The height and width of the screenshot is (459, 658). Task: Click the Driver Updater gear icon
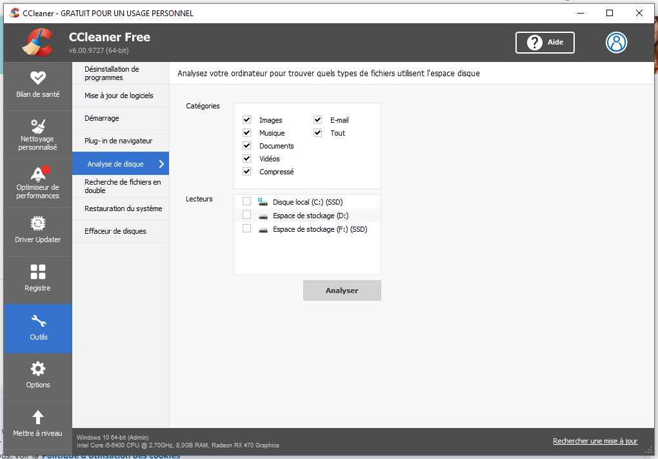tap(38, 223)
